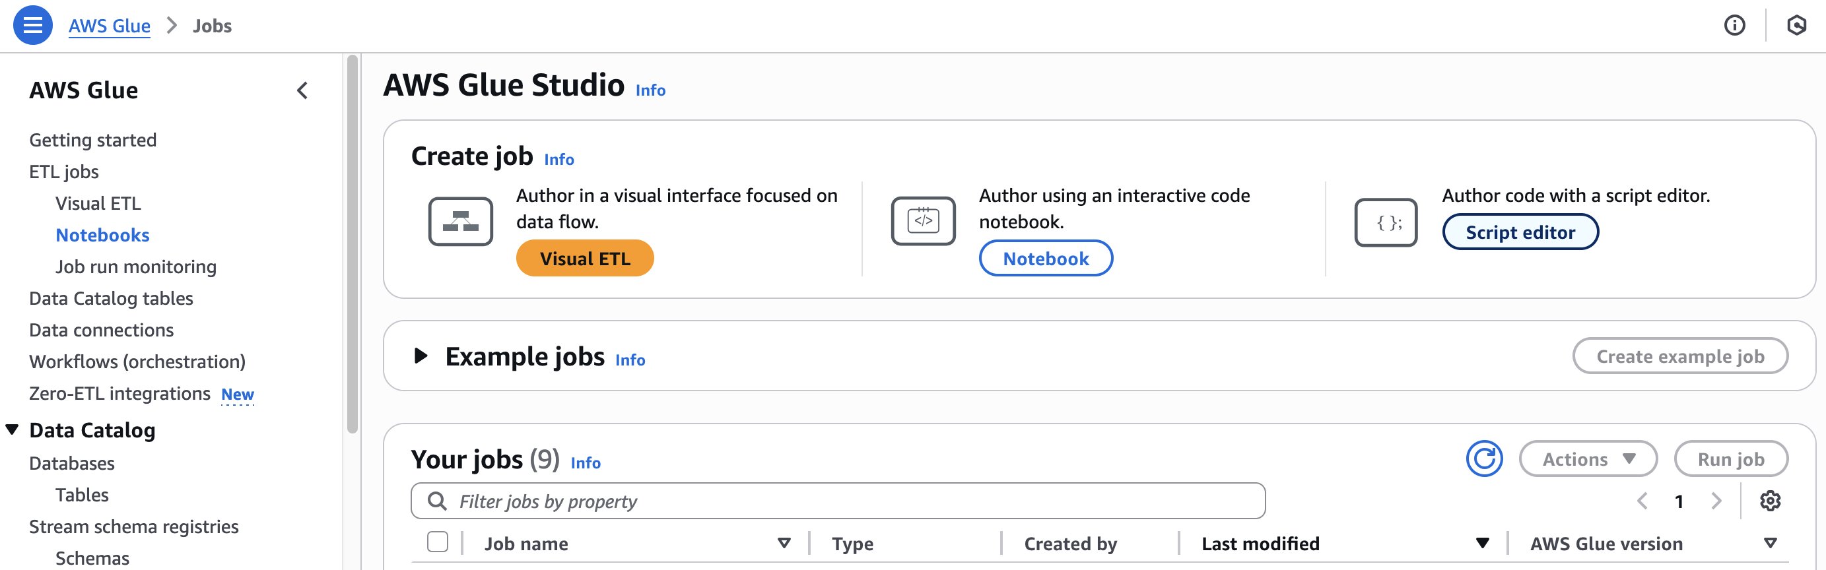Screen dimensions: 1826x570
Task: Open Databases in sidebar
Action: [71, 463]
